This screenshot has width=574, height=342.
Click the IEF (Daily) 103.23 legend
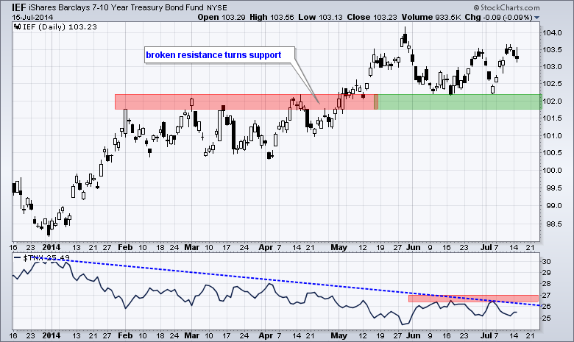[x=55, y=26]
